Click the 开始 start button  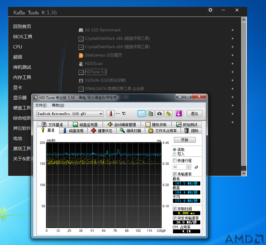185,140
